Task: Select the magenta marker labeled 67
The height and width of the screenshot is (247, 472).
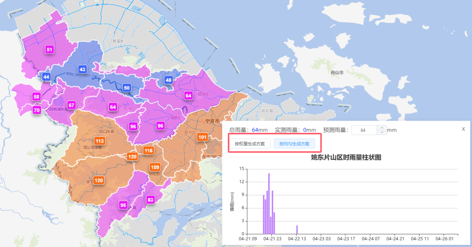Action: pos(71,105)
